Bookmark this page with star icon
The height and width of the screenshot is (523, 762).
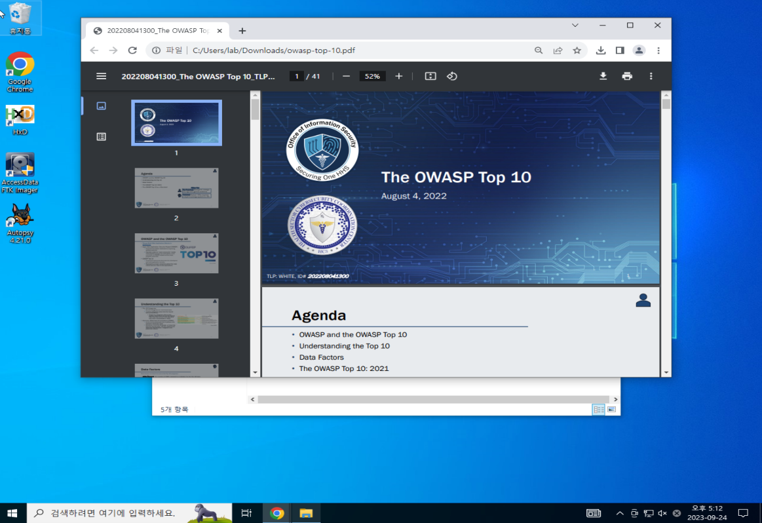tap(577, 50)
